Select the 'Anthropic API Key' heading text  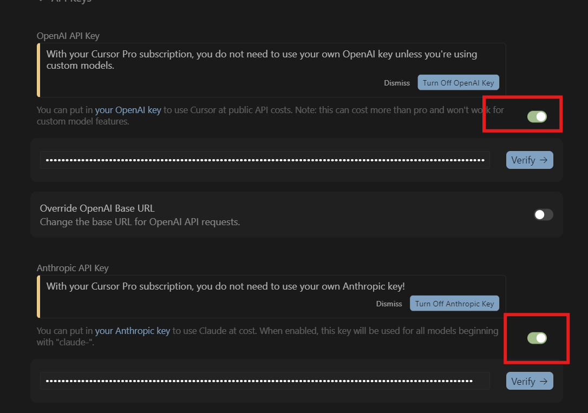pyautogui.click(x=73, y=268)
